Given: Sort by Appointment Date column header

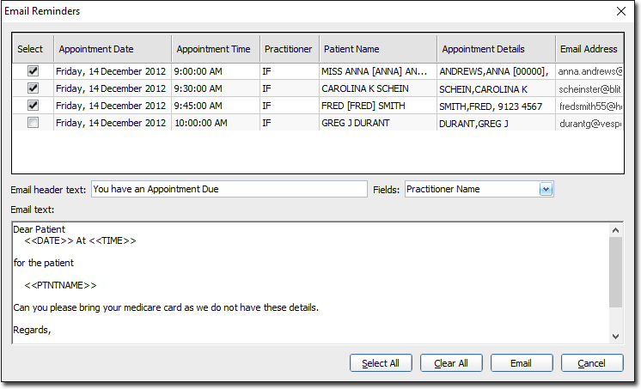Looking at the screenshot, I should 112,49.
